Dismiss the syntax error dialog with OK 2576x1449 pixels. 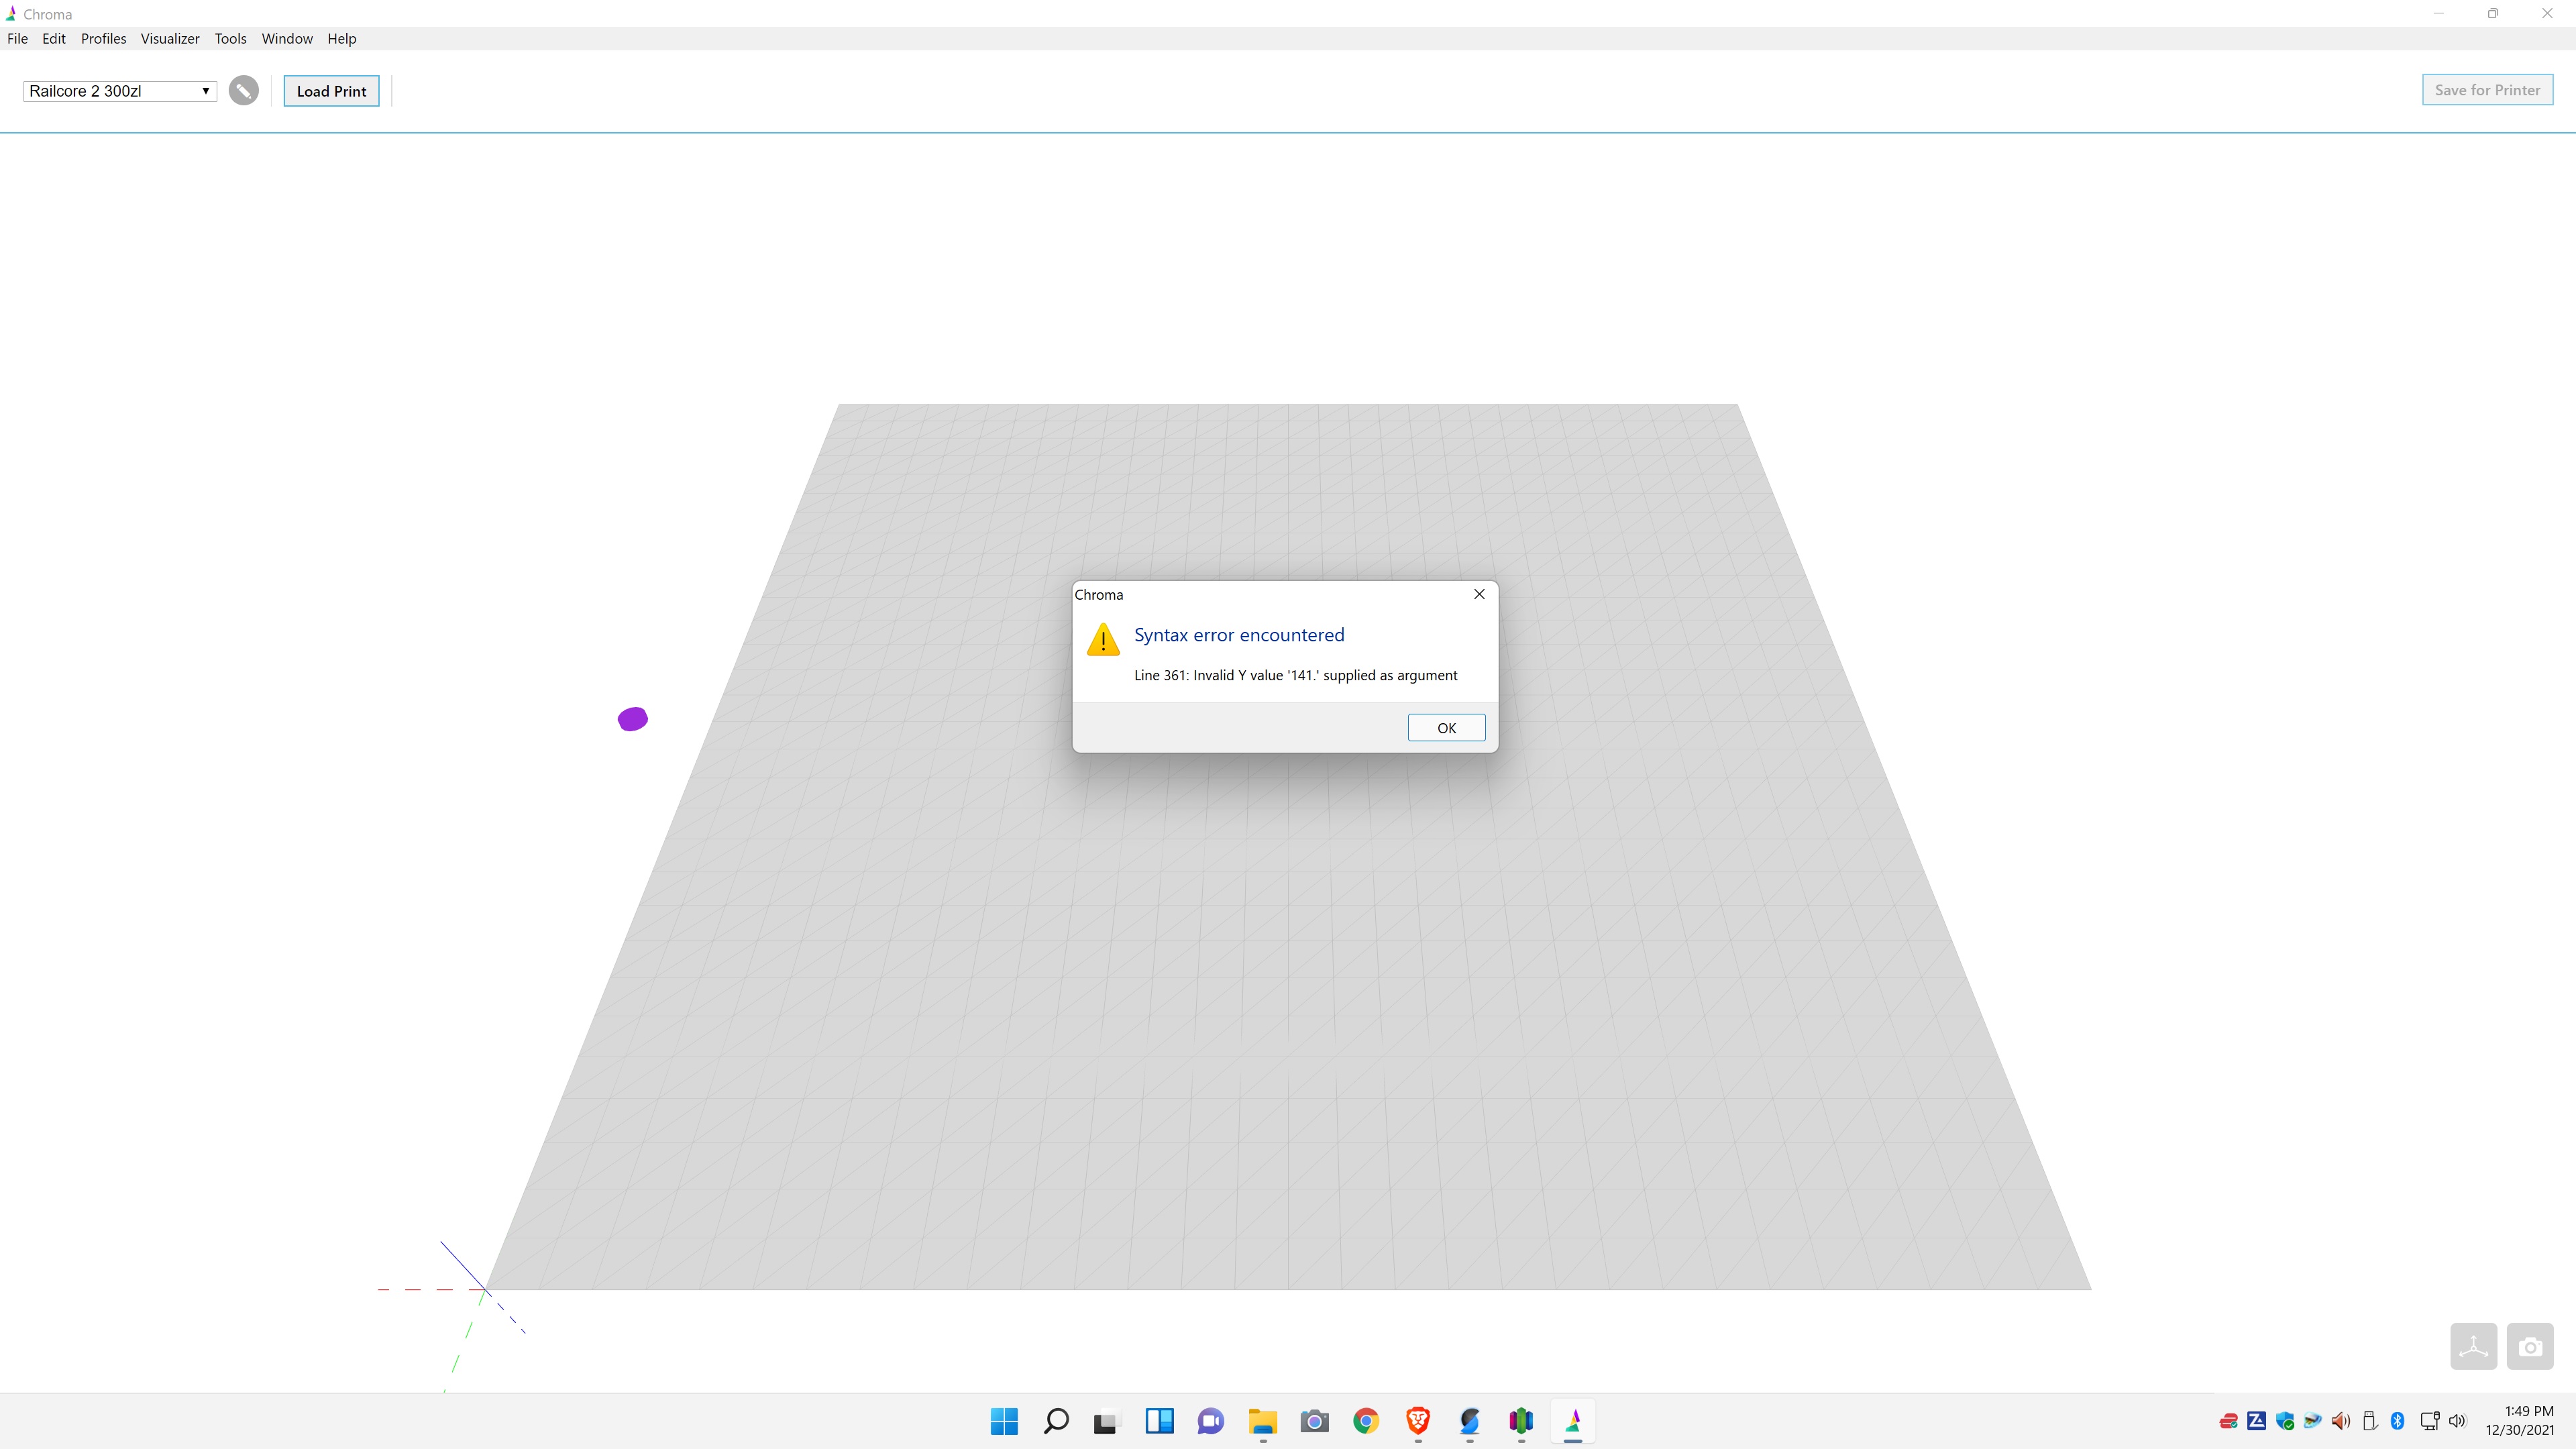tap(1446, 727)
